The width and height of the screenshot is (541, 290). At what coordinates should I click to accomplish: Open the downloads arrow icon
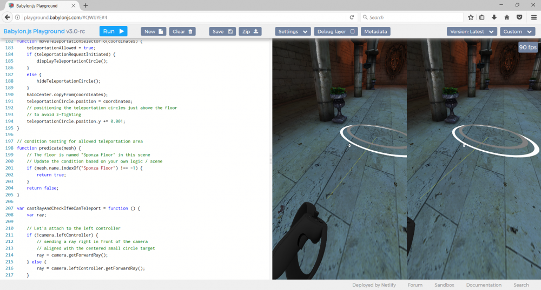494,17
